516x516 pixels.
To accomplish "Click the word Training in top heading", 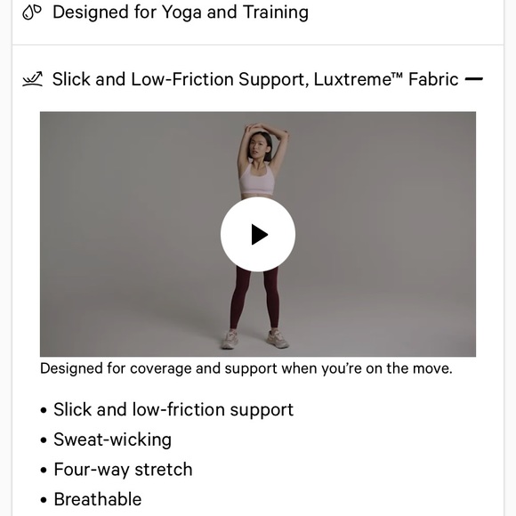I will (x=276, y=12).
